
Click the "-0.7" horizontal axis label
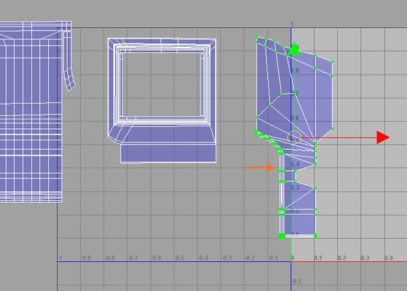[133, 258]
